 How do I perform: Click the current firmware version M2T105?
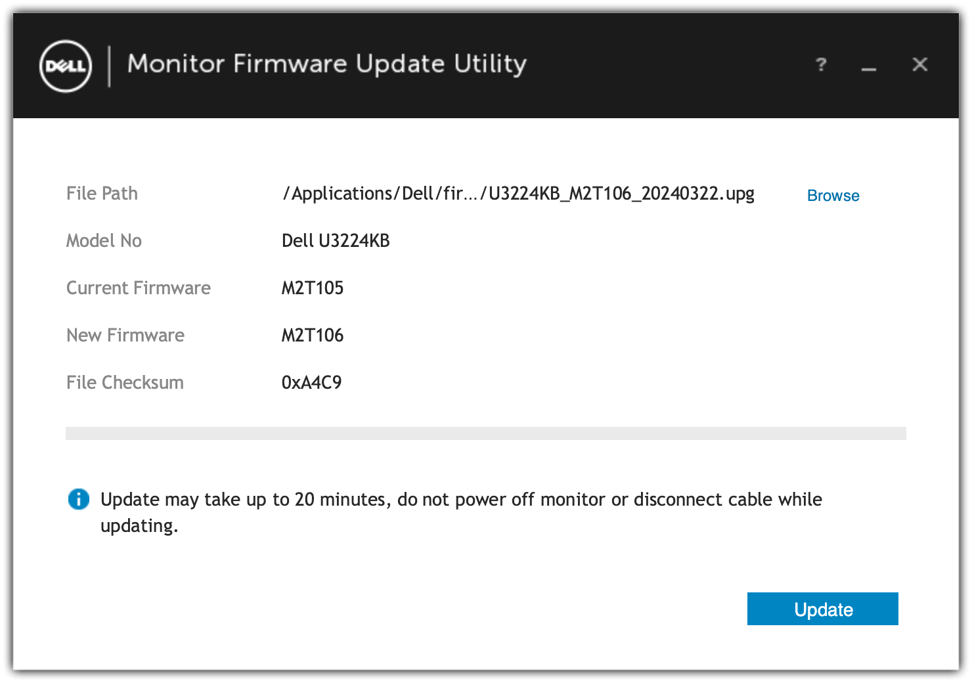point(313,288)
